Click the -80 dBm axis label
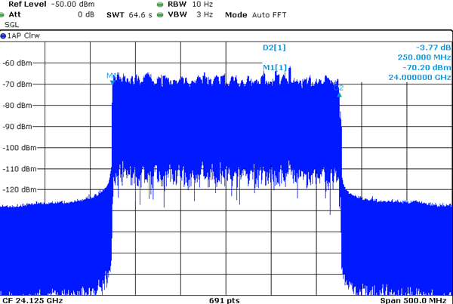453x304 pixels. click(17, 106)
